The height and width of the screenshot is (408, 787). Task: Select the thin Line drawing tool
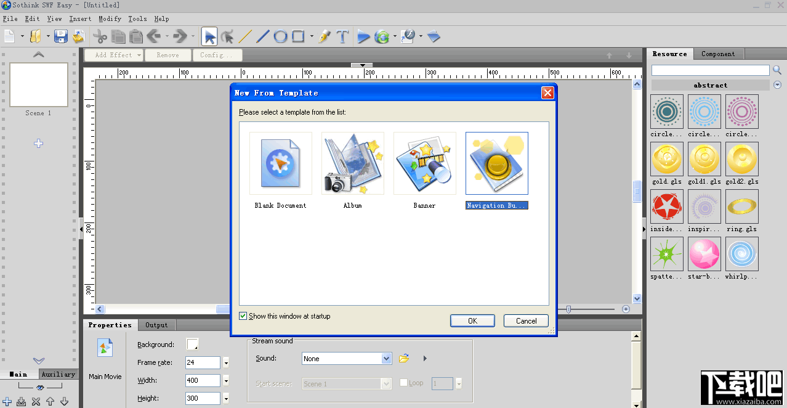pyautogui.click(x=245, y=36)
